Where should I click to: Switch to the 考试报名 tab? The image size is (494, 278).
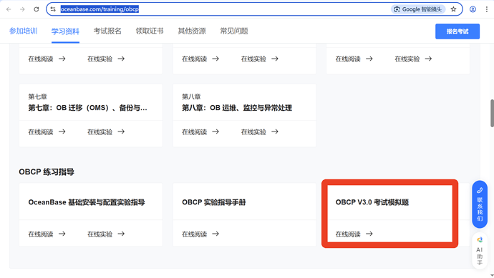[x=107, y=31]
